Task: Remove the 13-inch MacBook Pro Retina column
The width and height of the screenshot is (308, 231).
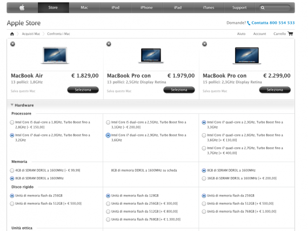Action: click(109, 44)
